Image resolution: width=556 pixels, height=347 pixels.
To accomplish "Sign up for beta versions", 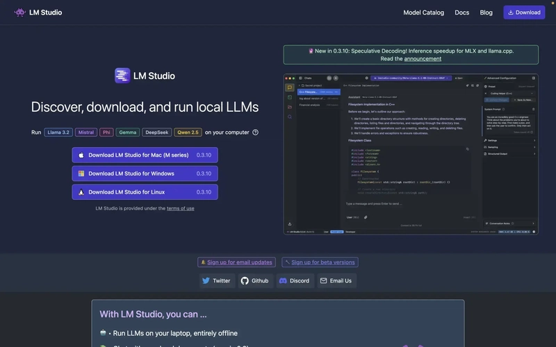I will [320, 262].
